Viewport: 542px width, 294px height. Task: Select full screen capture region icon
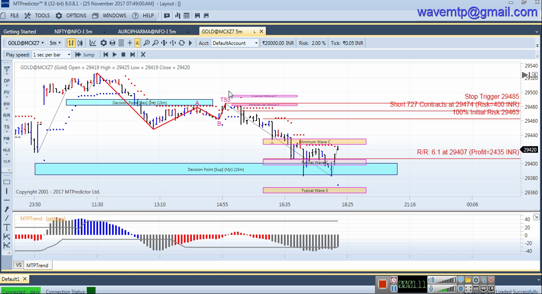468,289
